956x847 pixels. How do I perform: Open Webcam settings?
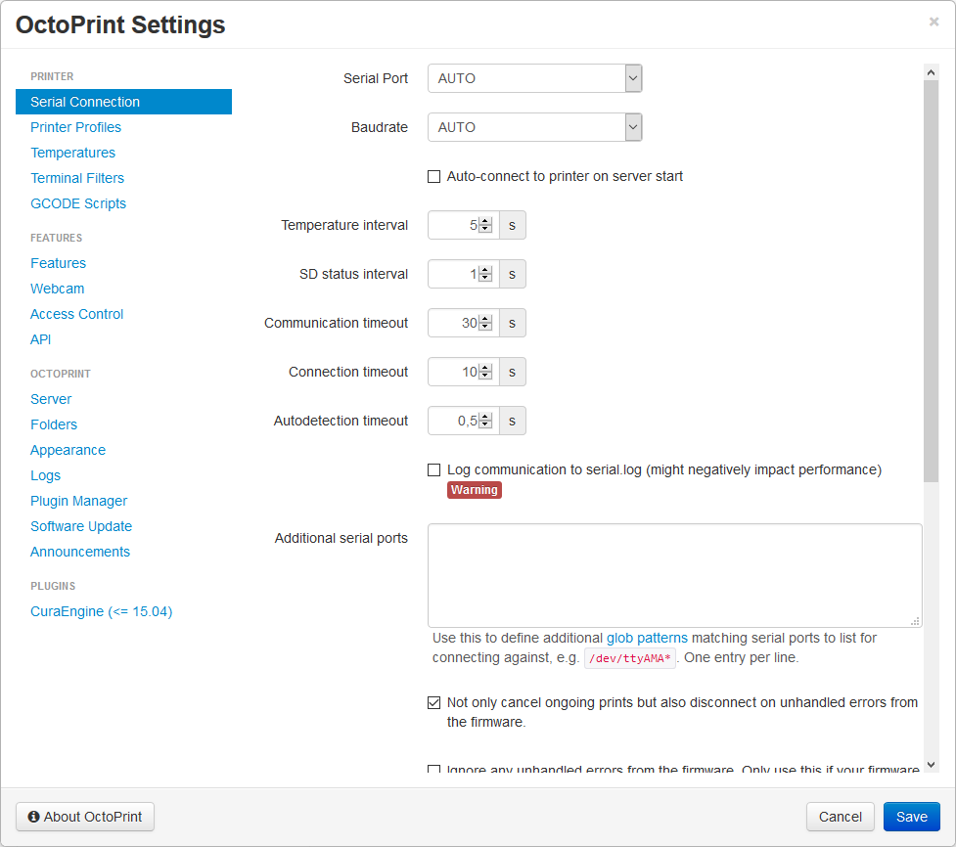[x=58, y=289]
